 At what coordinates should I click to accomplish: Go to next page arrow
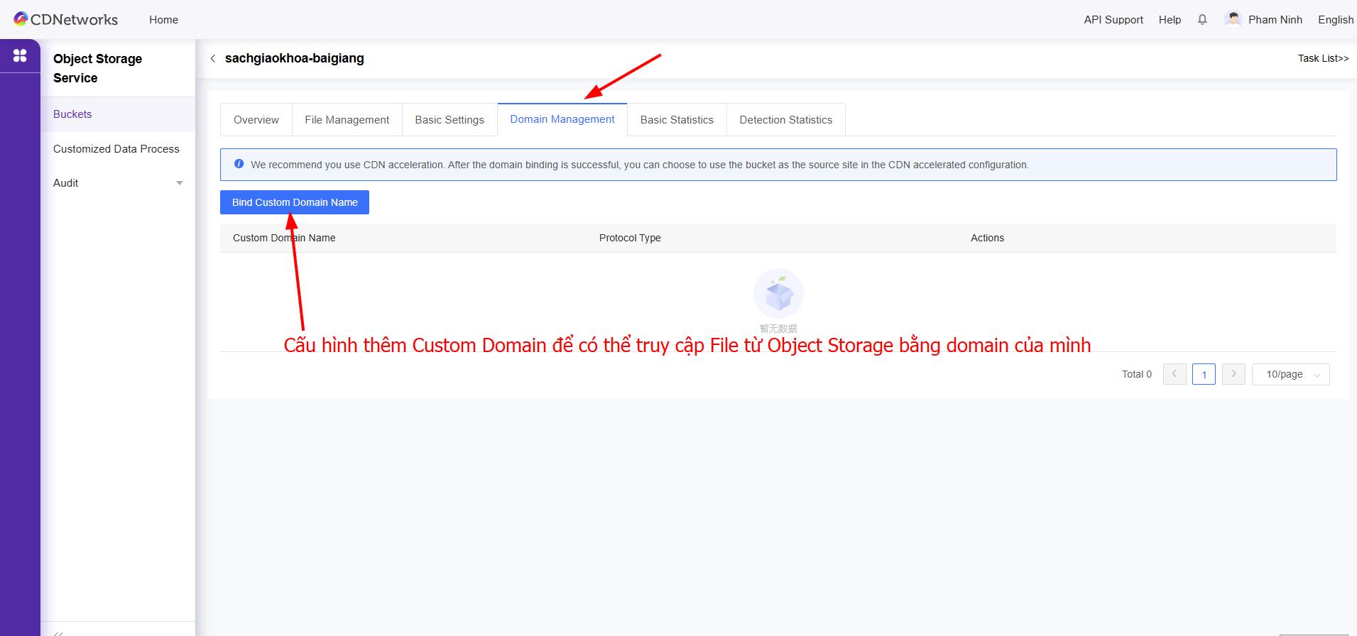click(x=1233, y=374)
